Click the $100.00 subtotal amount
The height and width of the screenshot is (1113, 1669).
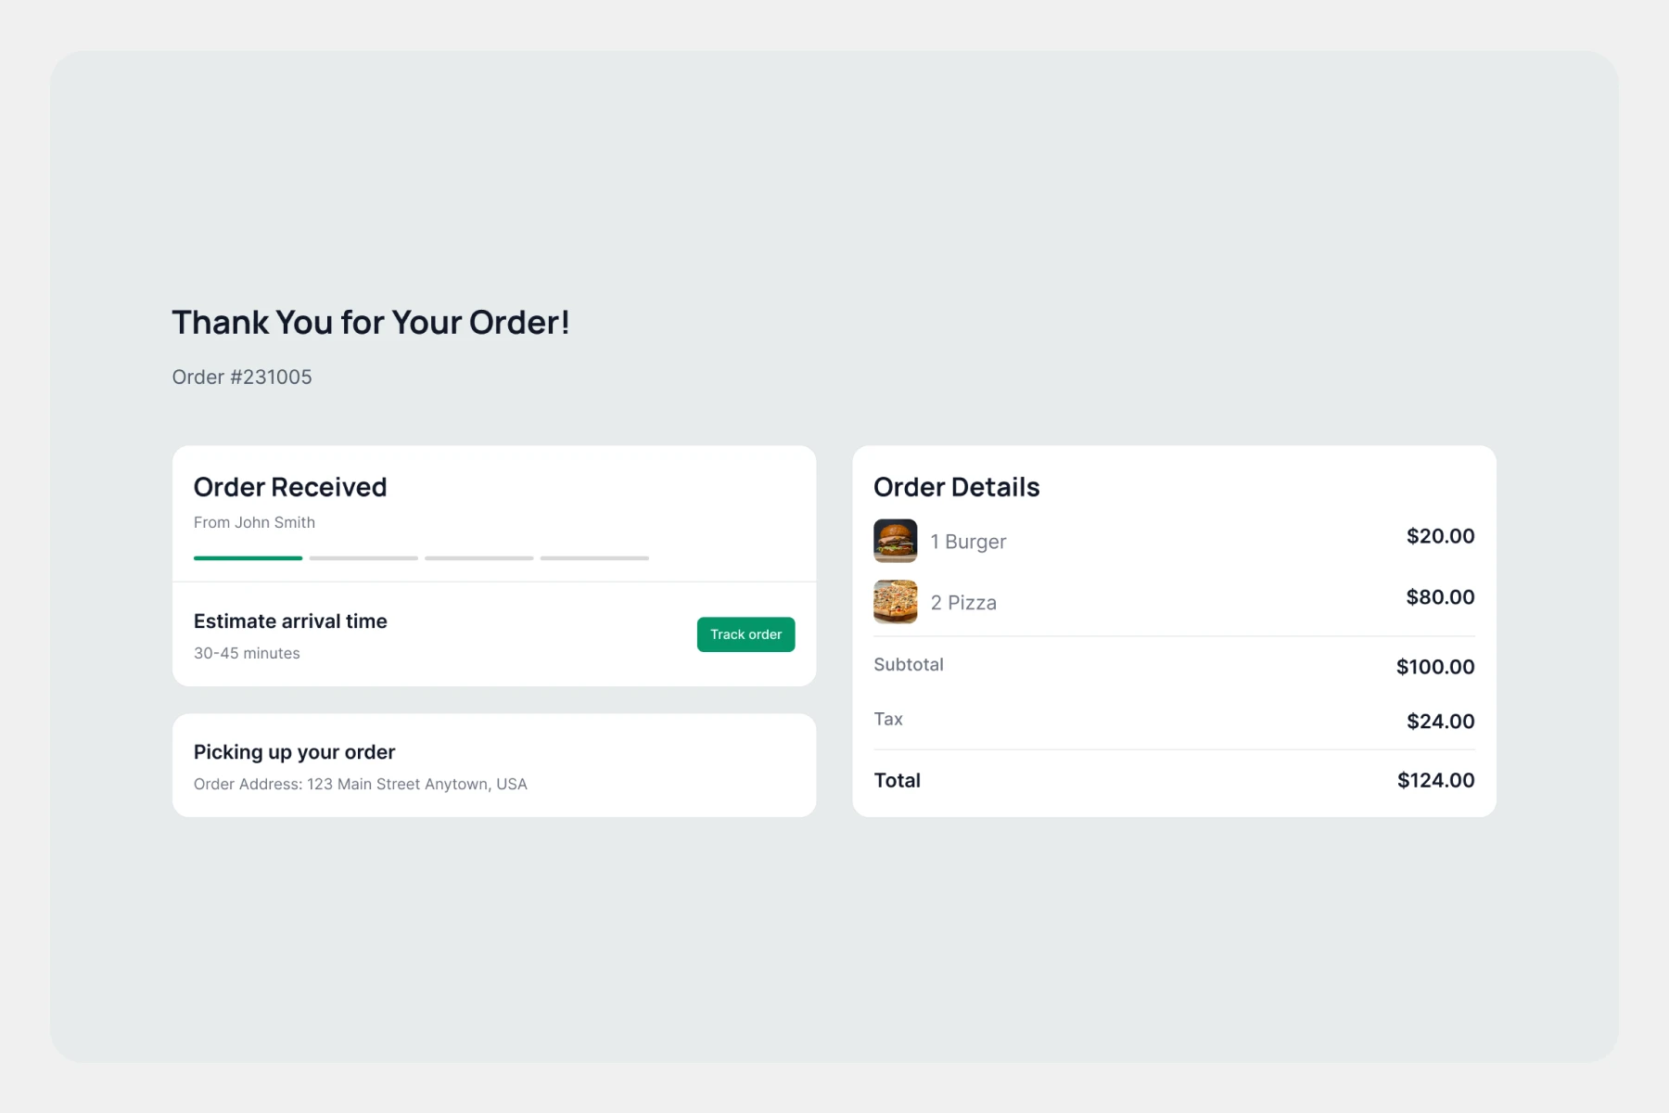click(1435, 667)
